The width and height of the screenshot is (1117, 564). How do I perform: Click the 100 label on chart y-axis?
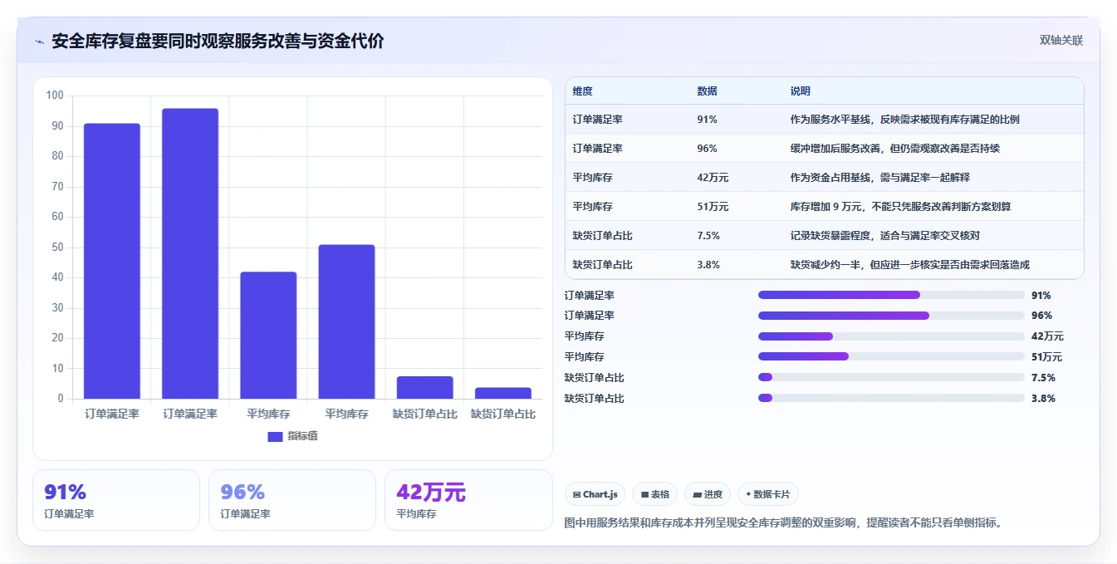[55, 96]
